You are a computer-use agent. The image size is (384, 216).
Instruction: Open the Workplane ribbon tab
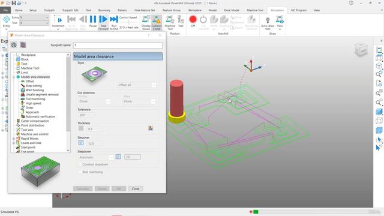pos(195,10)
